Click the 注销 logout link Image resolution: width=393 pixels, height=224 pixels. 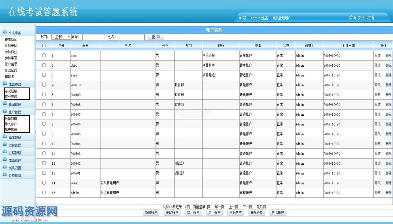370,18
